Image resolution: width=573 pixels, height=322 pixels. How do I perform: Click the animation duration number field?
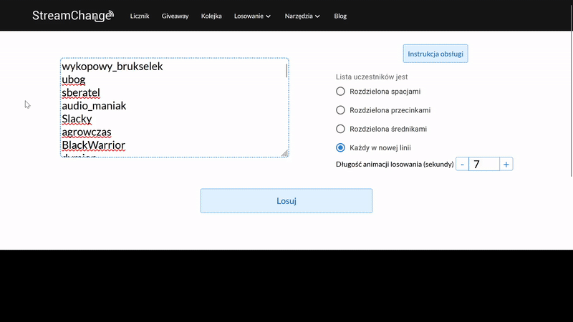click(x=484, y=165)
